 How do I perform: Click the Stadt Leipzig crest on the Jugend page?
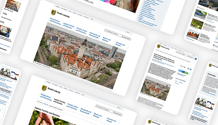pyautogui.click(x=44, y=88)
